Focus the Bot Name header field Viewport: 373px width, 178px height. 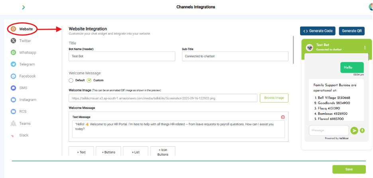122,56
